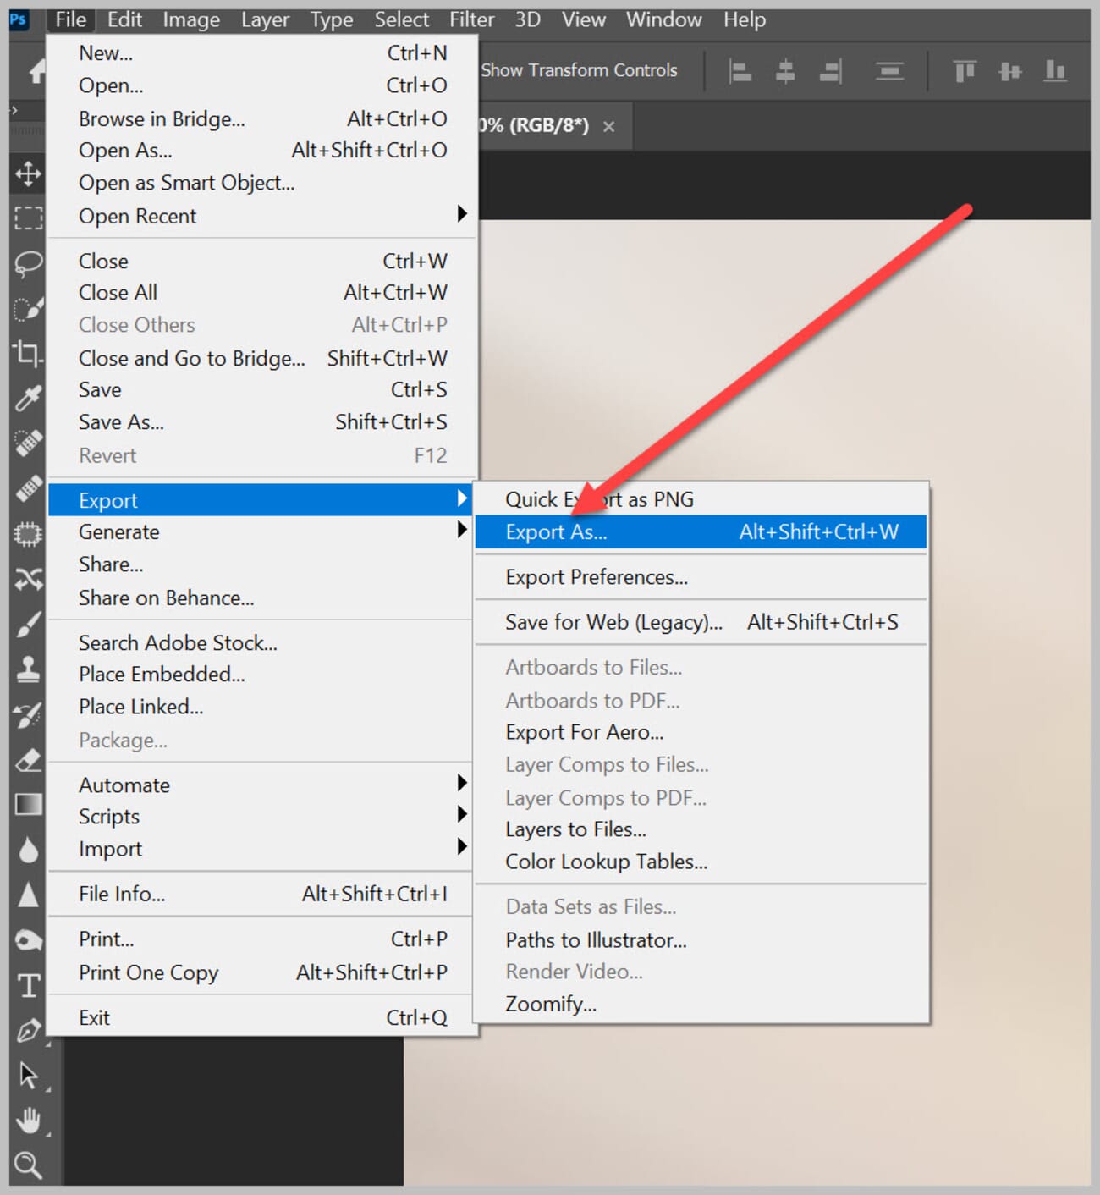
Task: Expand the Open Recent submenu
Action: [254, 216]
